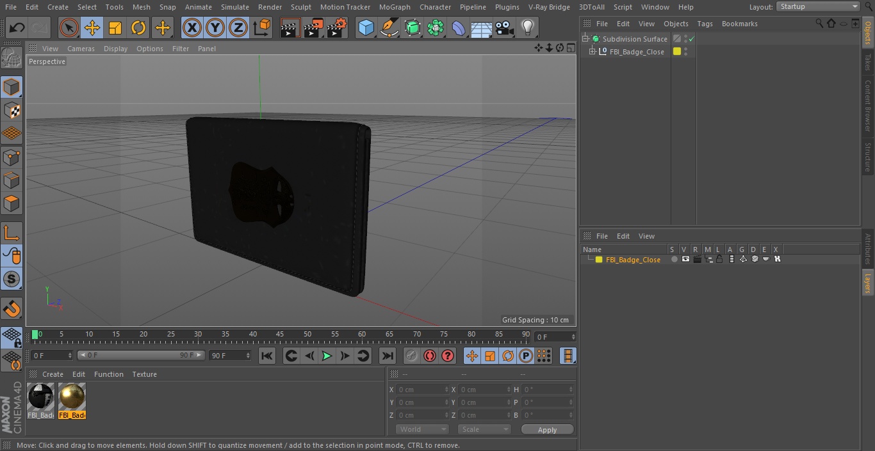Toggle View visibility of FBI_Badge_Close layer

tap(685, 260)
